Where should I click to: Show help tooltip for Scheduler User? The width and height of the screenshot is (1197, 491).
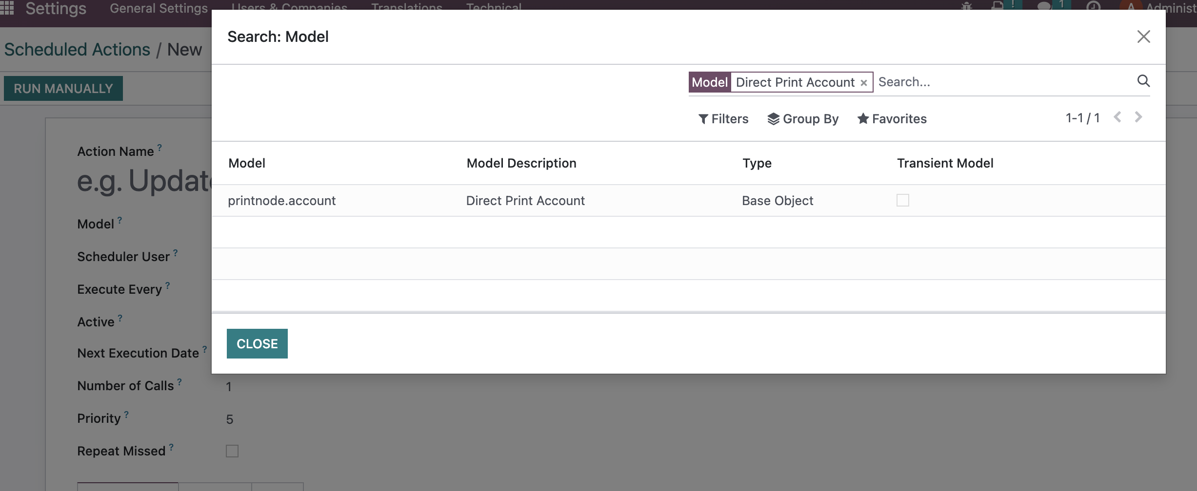pyautogui.click(x=175, y=252)
